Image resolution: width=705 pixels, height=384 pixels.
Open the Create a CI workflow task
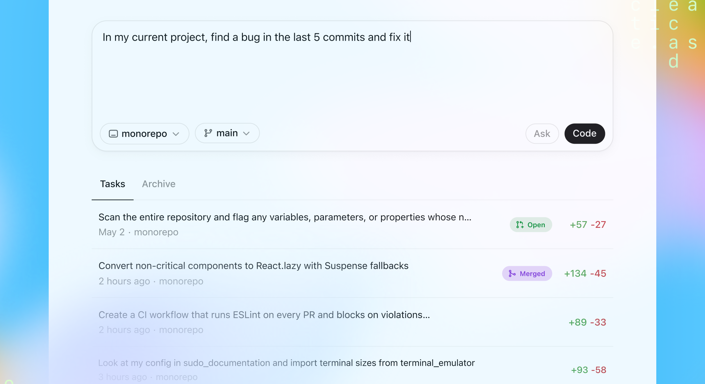coord(352,322)
